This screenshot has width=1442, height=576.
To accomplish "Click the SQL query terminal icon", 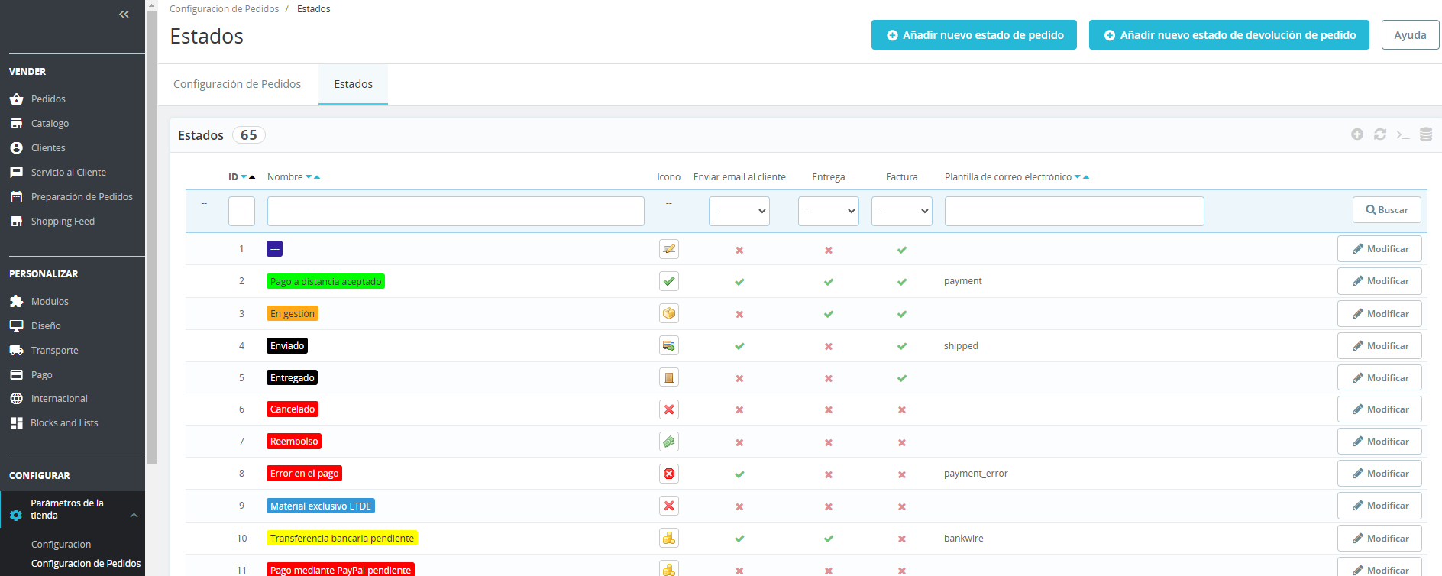I will 1403,134.
